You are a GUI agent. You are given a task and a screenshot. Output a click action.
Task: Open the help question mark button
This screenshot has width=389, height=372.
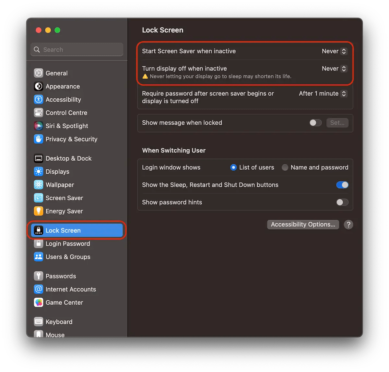(348, 224)
